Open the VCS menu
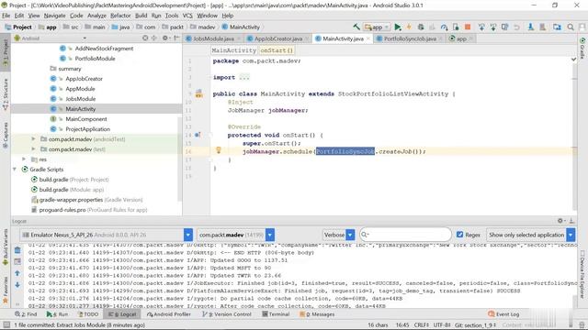Viewport: 588px width, 330px height. pyautogui.click(x=187, y=16)
